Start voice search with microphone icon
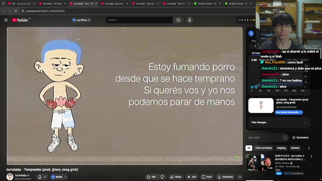 coord(190,20)
